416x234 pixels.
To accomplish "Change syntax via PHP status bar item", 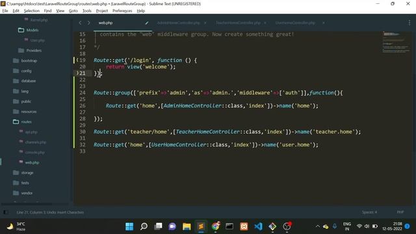I will tap(400, 213).
